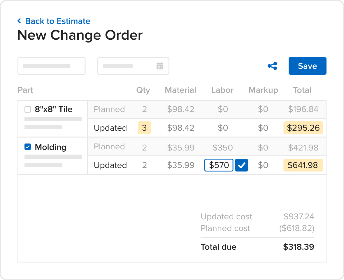Go Back to Estimate link
344x280 pixels.
pyautogui.click(x=57, y=21)
